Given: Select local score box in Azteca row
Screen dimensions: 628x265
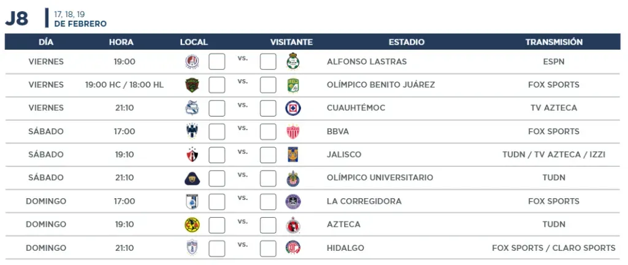Looking at the screenshot, I should (x=216, y=225).
